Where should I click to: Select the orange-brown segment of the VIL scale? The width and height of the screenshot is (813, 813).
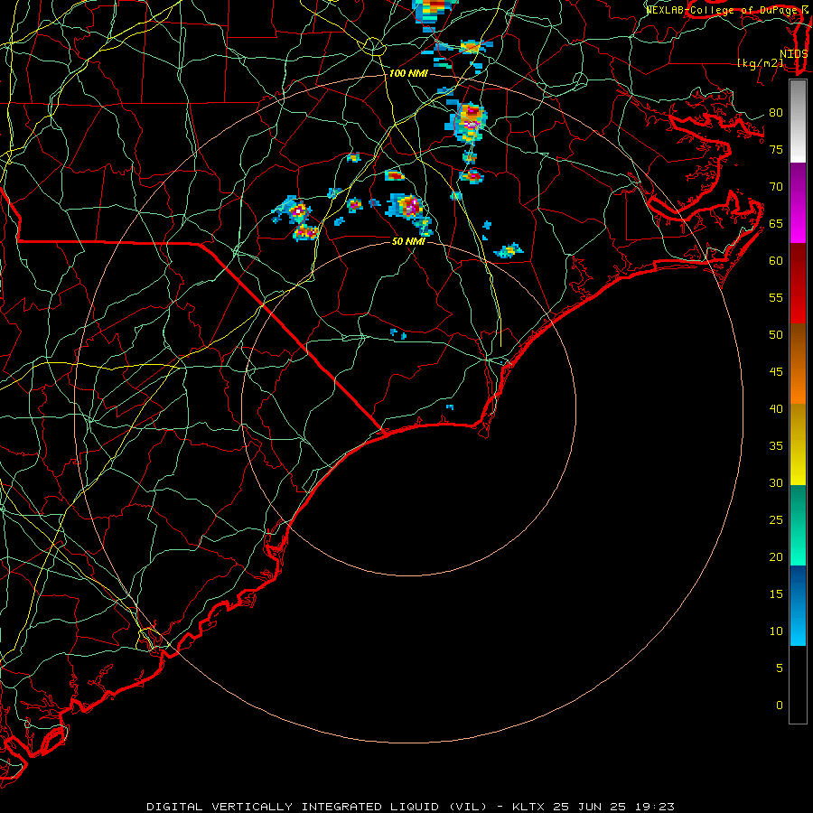point(798,363)
